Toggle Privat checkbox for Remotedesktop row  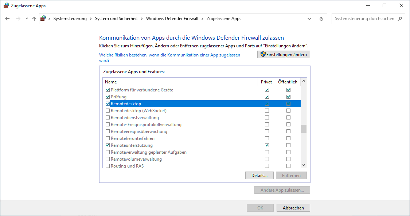click(x=267, y=104)
